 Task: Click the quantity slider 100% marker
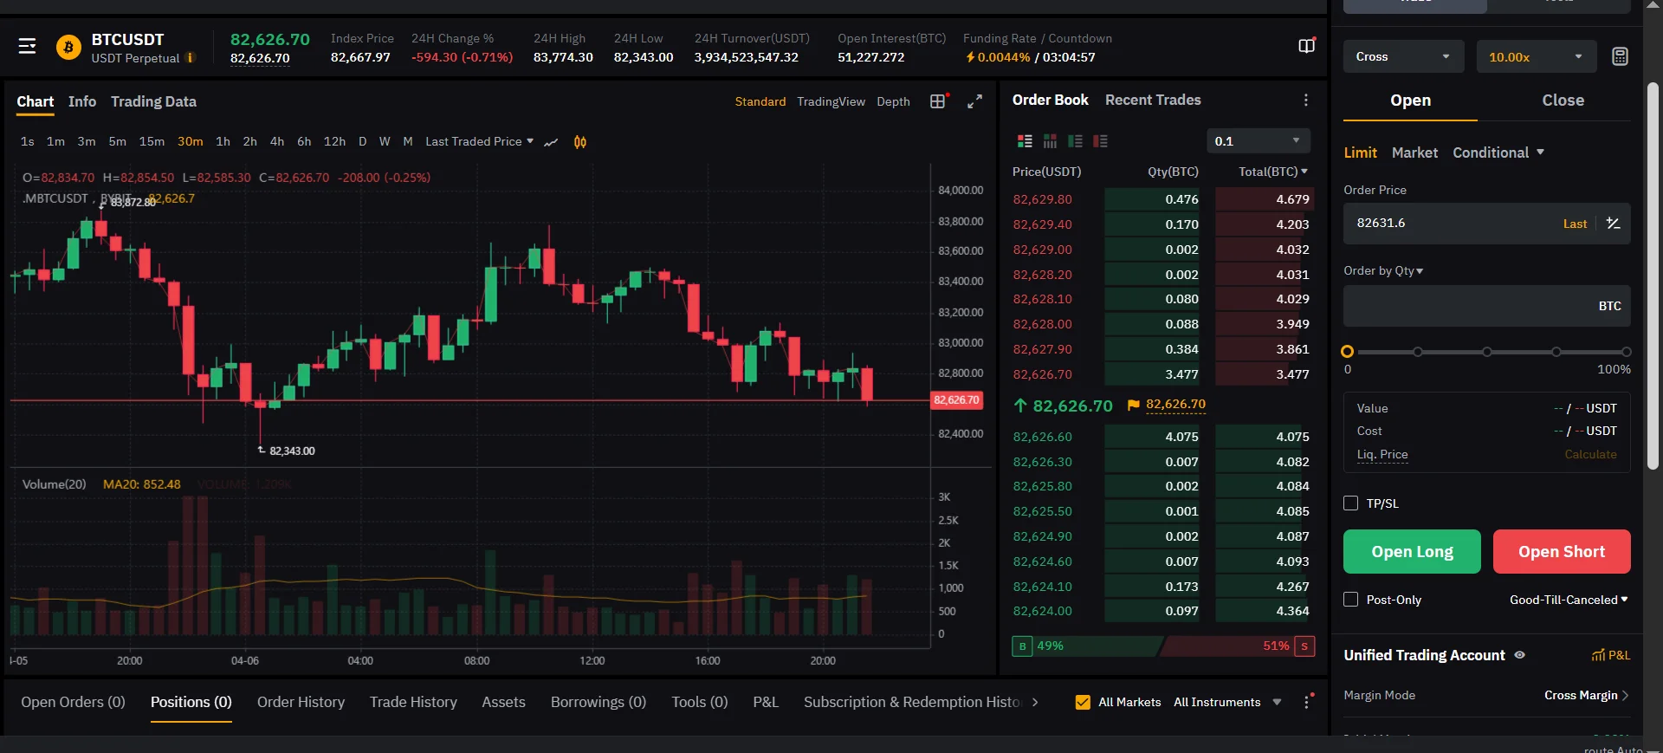pyautogui.click(x=1627, y=352)
